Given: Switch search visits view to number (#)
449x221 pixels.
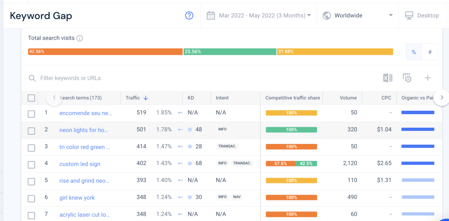Looking at the screenshot, I should coord(430,52).
